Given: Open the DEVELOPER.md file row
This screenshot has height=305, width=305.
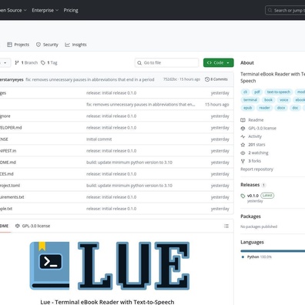Looking at the screenshot, I should (117, 128).
